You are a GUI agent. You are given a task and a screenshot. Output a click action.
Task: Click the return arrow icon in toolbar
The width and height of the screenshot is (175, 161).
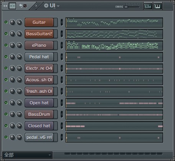coord(21,6)
